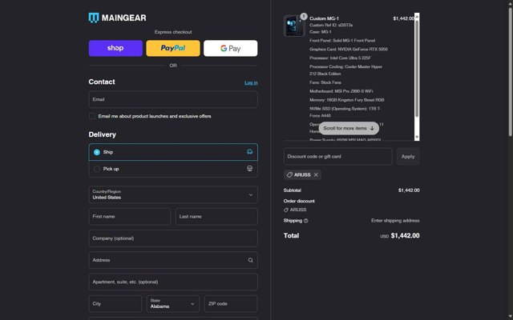Focus the Discount code or gift card field
The height and width of the screenshot is (320, 513).
(337, 157)
